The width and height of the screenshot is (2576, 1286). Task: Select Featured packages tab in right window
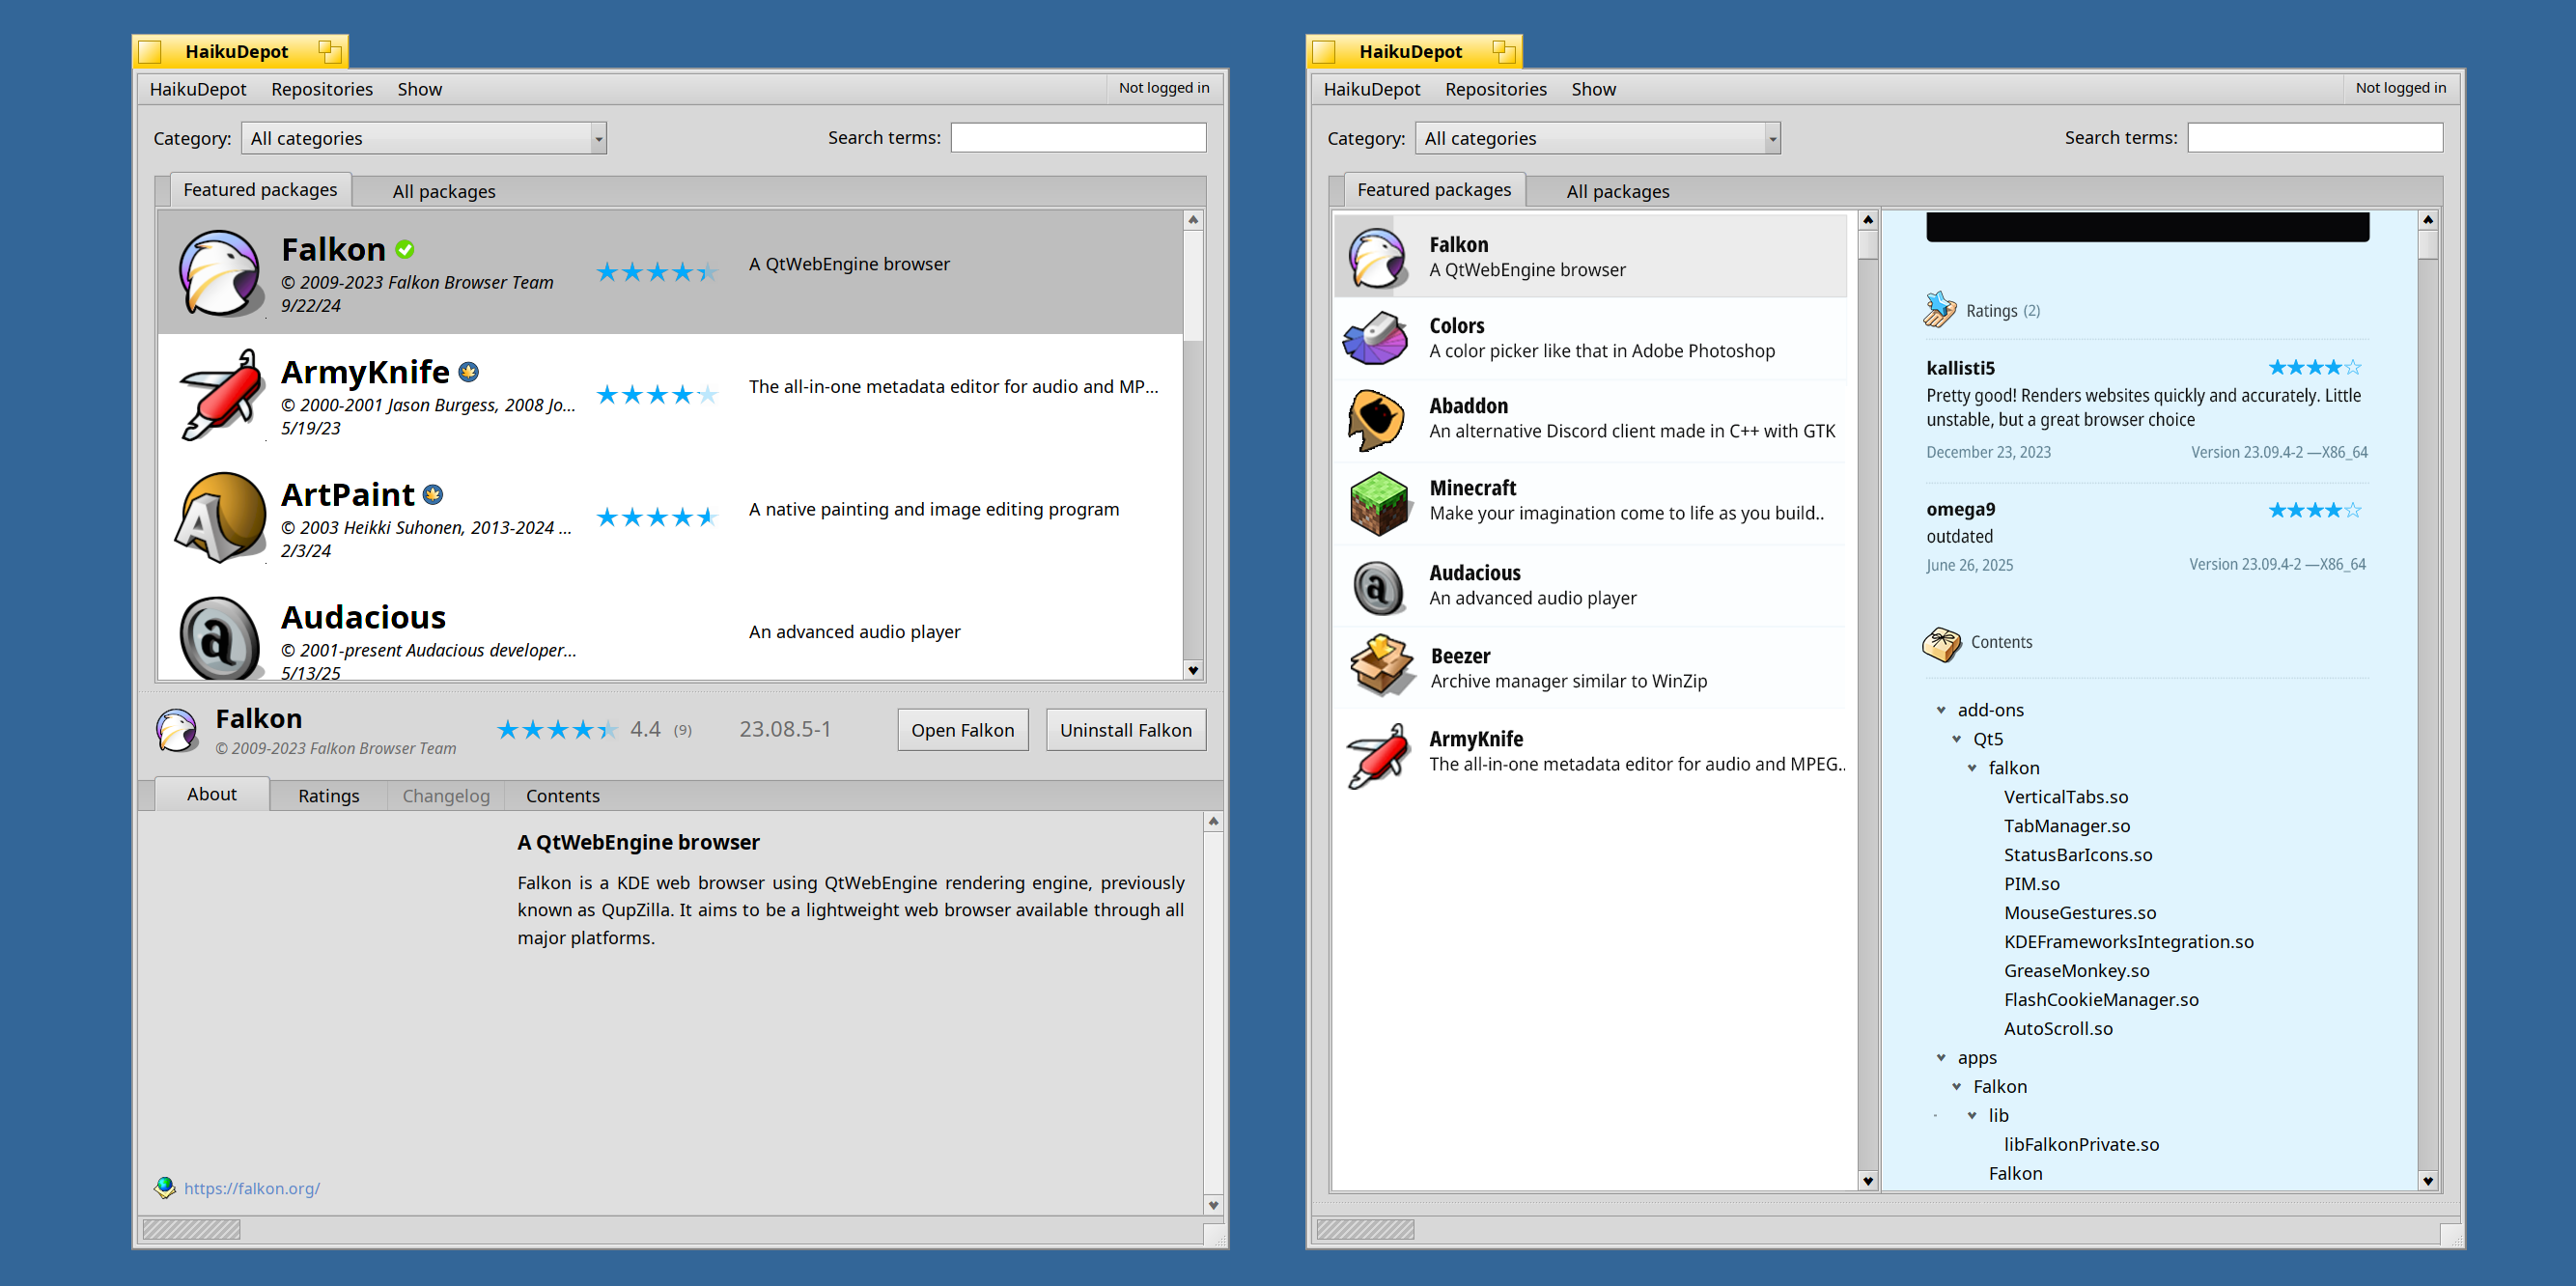(1434, 189)
